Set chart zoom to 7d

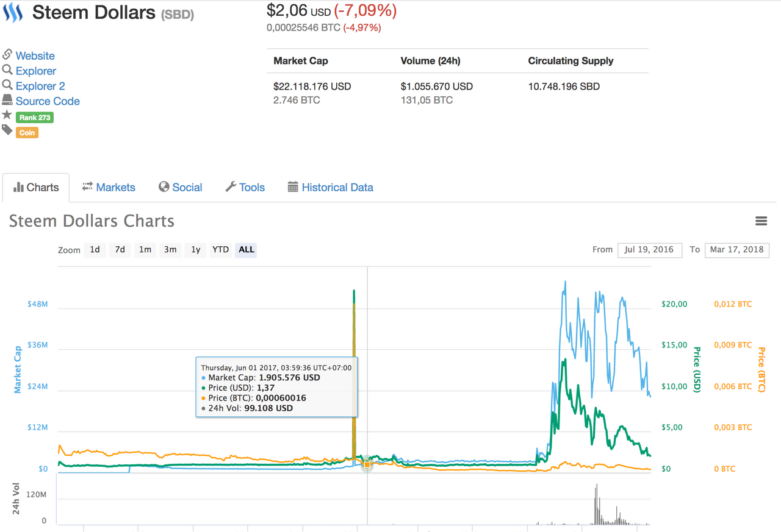tap(120, 249)
